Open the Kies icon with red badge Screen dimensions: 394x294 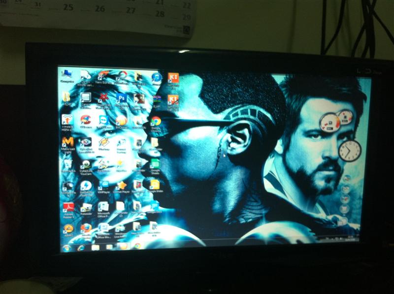[x=173, y=102]
